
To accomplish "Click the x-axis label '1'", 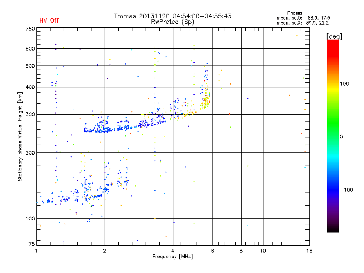I will (x=36, y=251).
